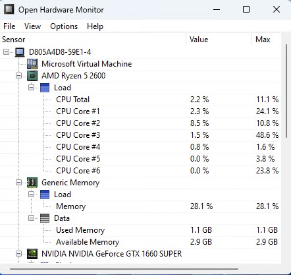Click the 1.1 GB Used Memory value

201,230
